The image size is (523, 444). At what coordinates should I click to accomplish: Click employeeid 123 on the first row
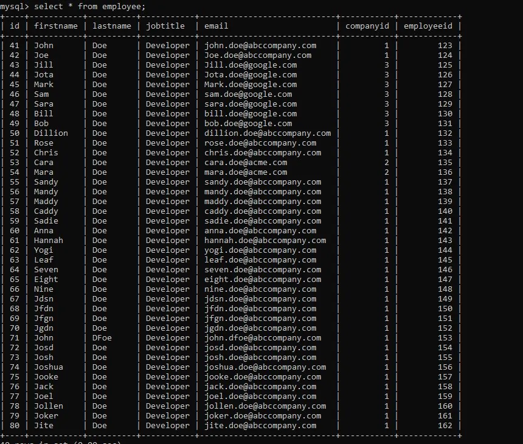(445, 45)
